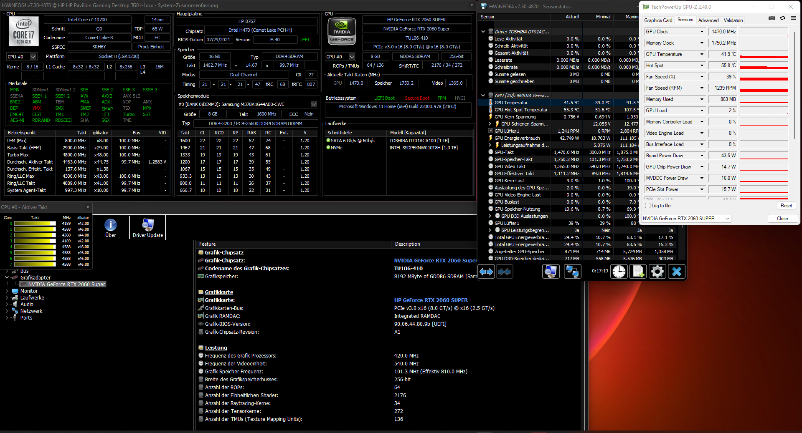Open the Validation tab in GPU-Z
Image resolution: width=802 pixels, height=433 pixels.
733,20
